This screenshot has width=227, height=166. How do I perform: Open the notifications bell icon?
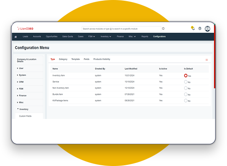(193, 28)
